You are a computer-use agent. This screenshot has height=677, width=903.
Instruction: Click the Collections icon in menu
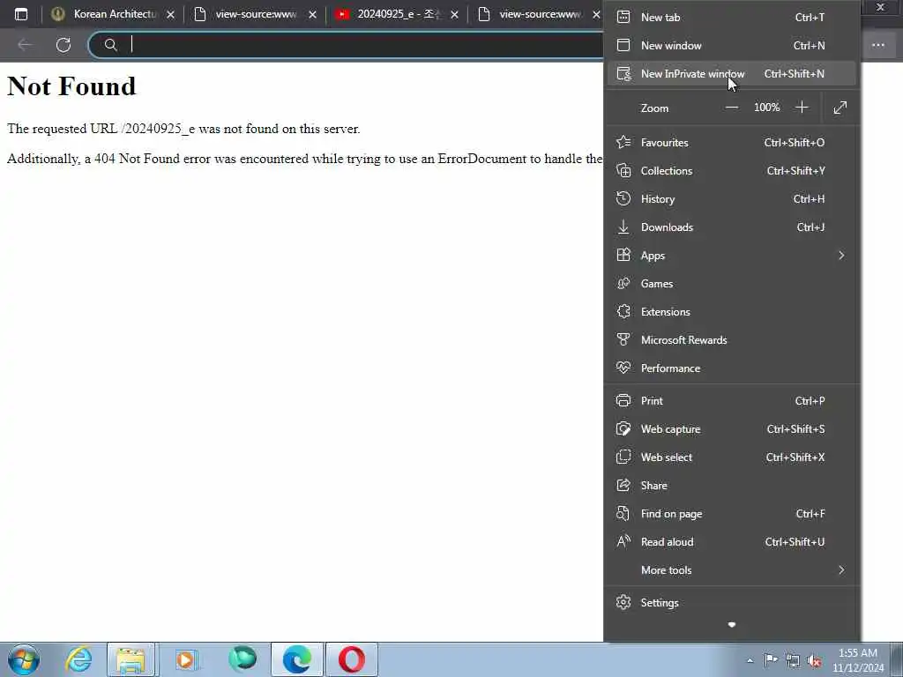[623, 170]
